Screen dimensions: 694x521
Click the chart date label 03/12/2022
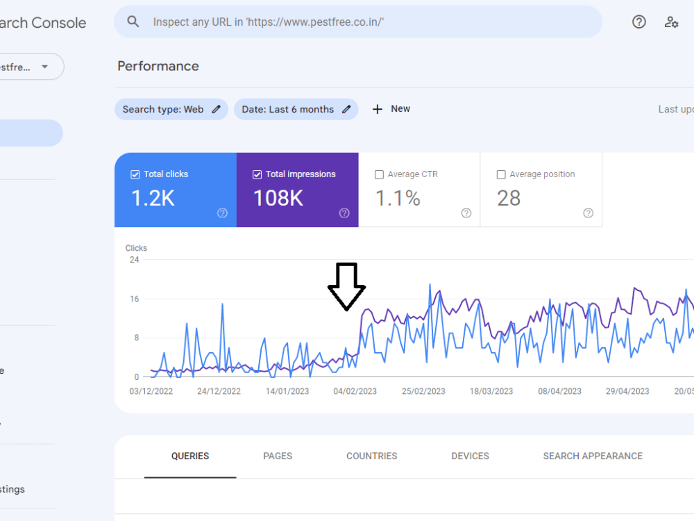(x=151, y=391)
